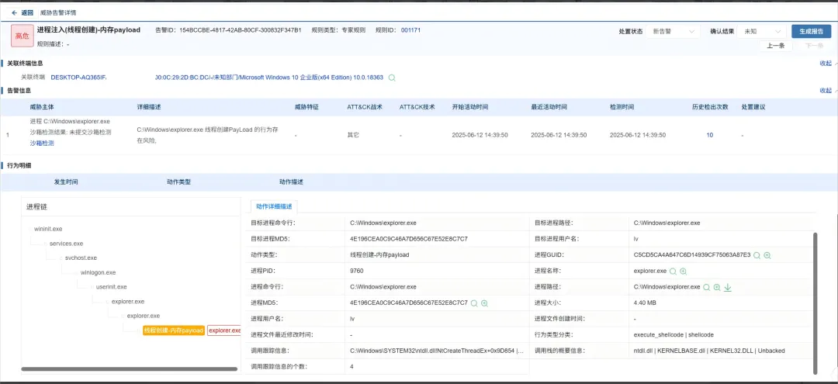Image resolution: width=838 pixels, height=384 pixels.
Task: Click the 生成报告 button
Action: coord(811,32)
